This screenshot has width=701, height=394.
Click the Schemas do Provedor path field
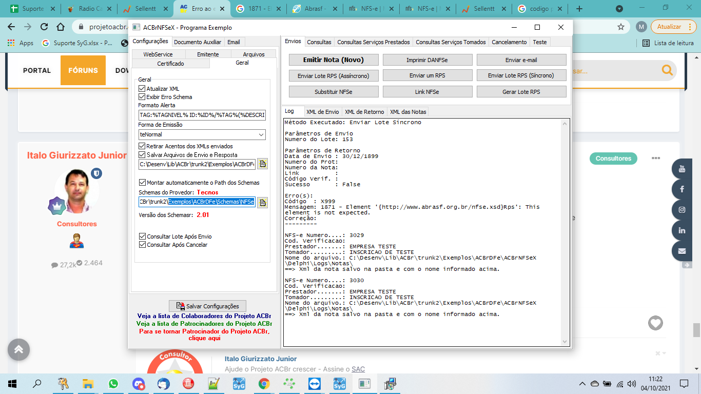[x=197, y=202]
